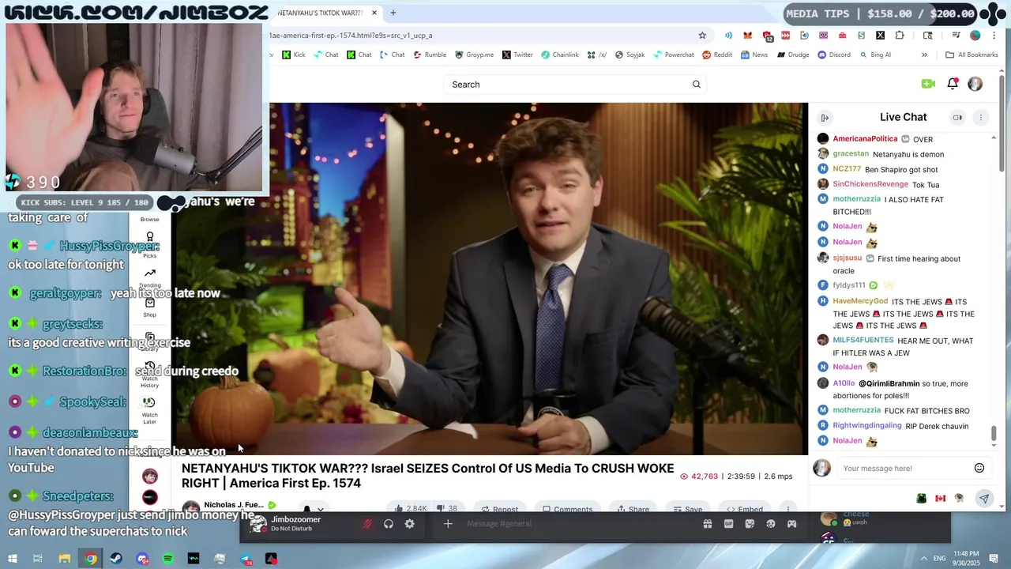The width and height of the screenshot is (1011, 569).
Task: Open Comments below the video
Action: (x=567, y=510)
